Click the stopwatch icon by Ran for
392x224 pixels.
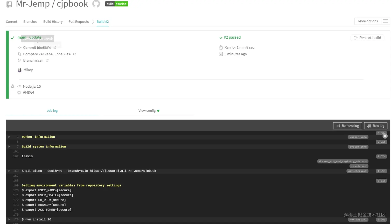(x=221, y=47)
